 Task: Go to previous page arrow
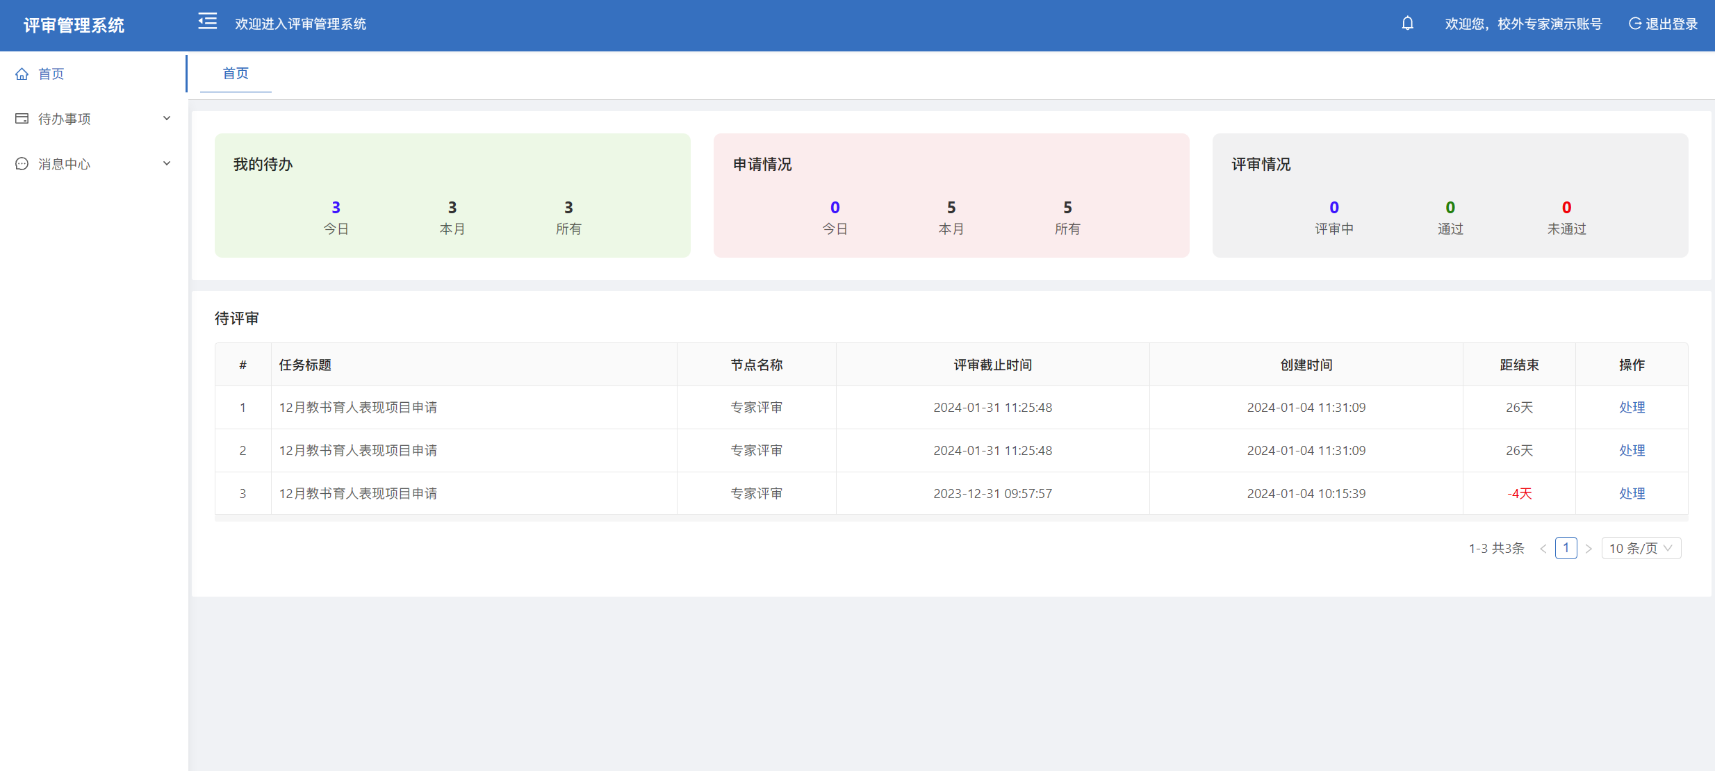[1543, 549]
